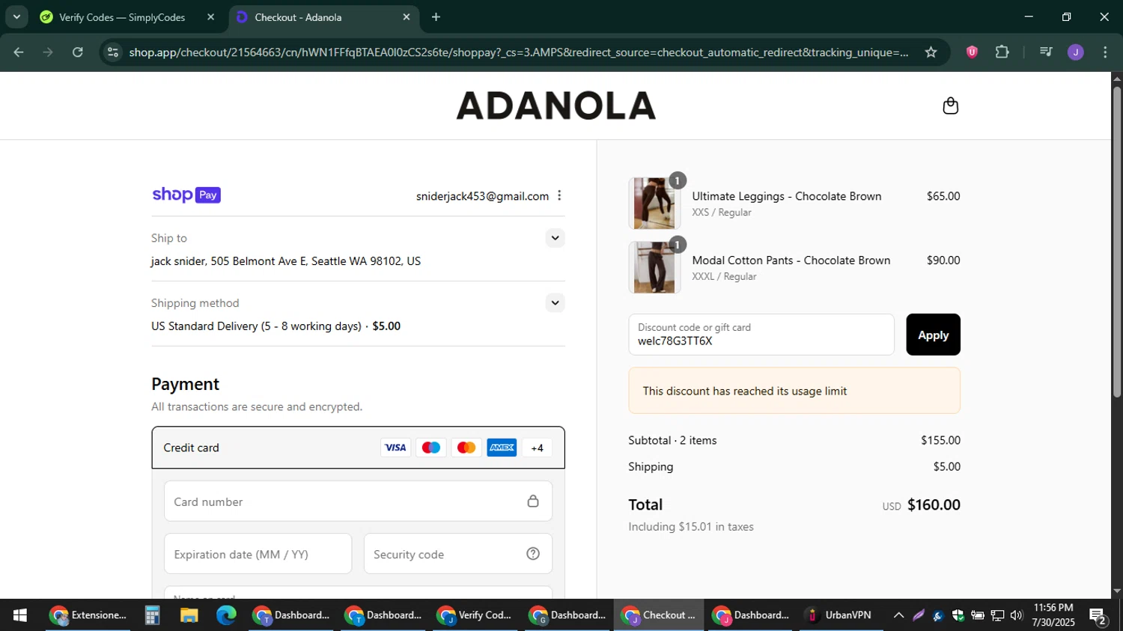
Task: Click the Mastercard icon
Action: [x=466, y=448]
